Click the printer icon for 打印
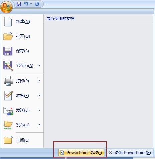 pos(8,81)
